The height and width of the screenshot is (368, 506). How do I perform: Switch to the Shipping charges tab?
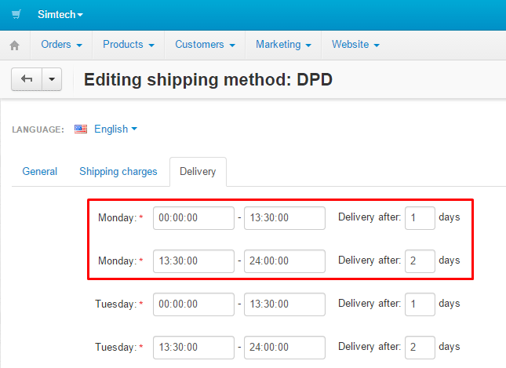pyautogui.click(x=118, y=171)
